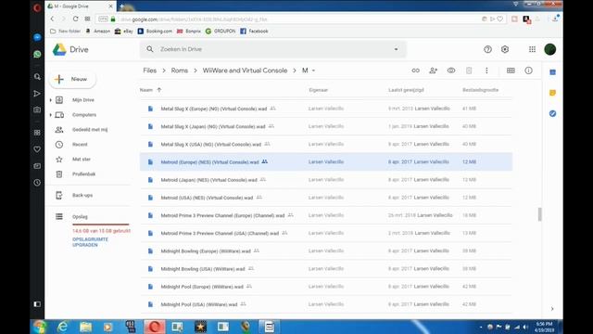Screen dimensions: 593x334
Task: Click the share with people icon
Action: click(x=434, y=71)
